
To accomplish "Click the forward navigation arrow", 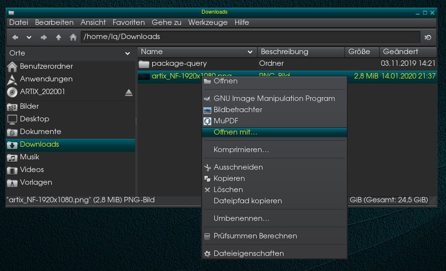I will (x=44, y=37).
